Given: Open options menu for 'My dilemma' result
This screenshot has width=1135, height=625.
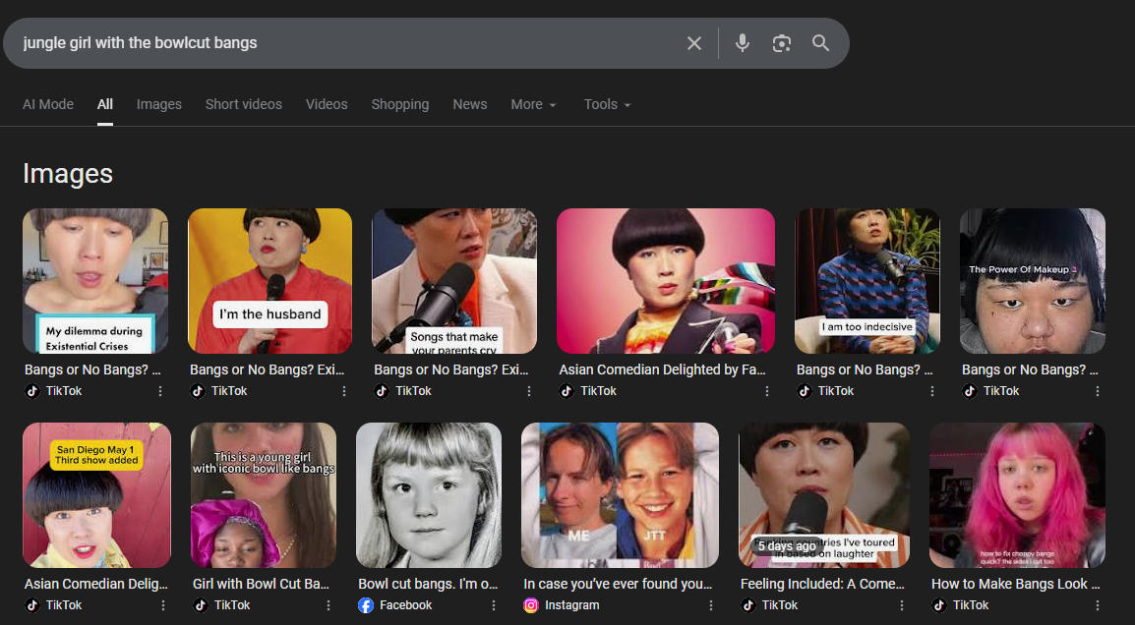Looking at the screenshot, I should (160, 391).
